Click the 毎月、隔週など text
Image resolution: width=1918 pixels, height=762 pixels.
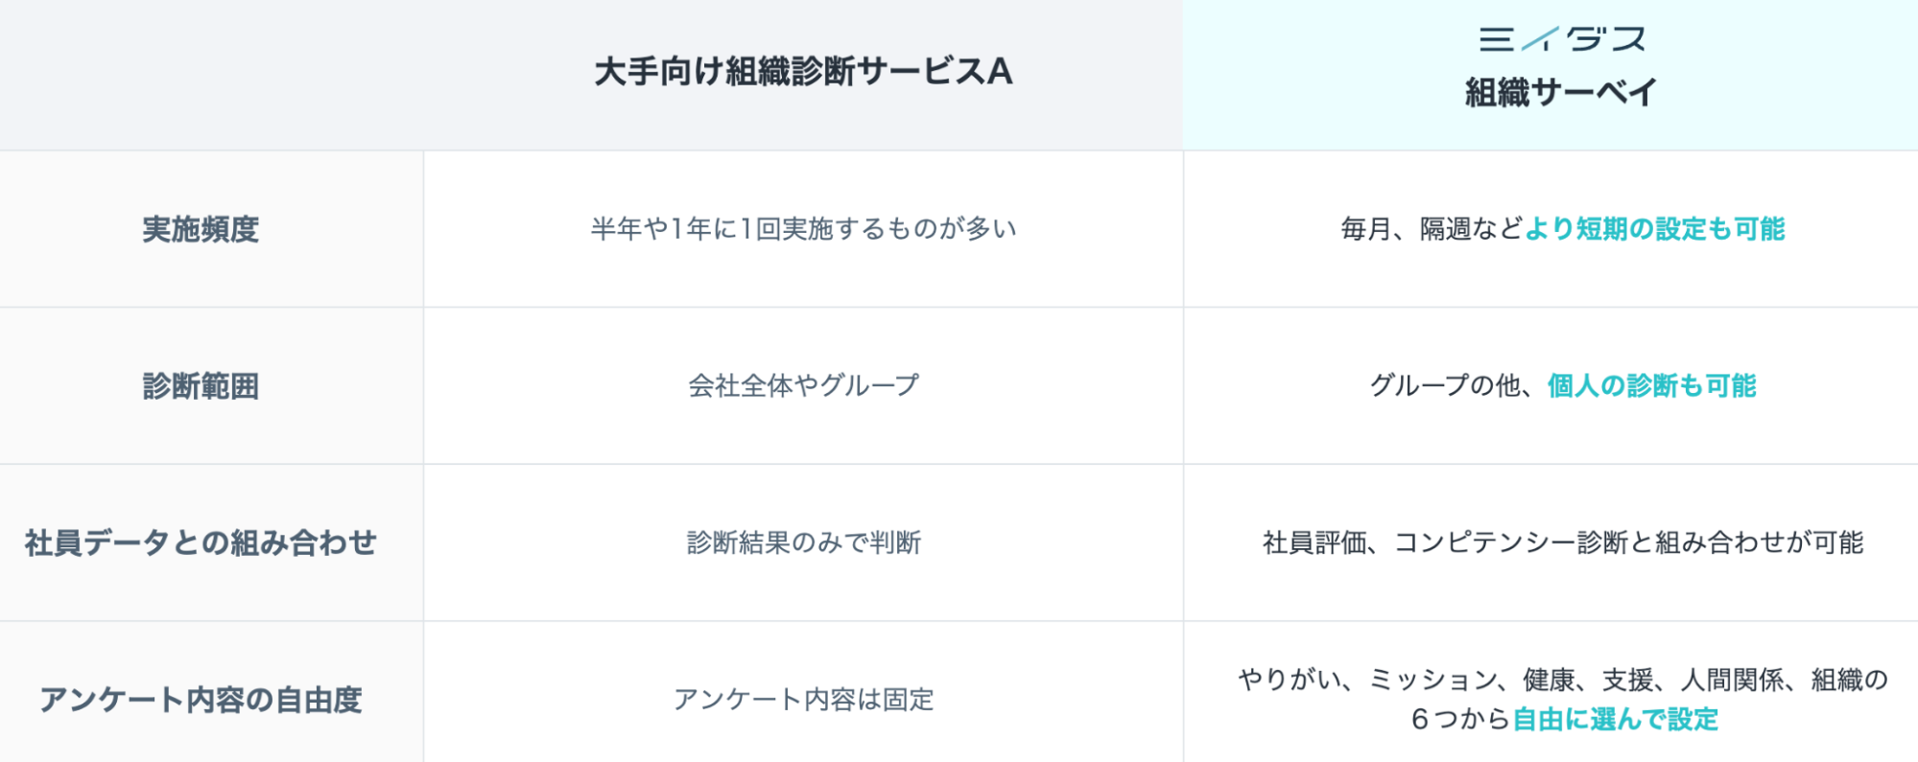coord(1431,229)
